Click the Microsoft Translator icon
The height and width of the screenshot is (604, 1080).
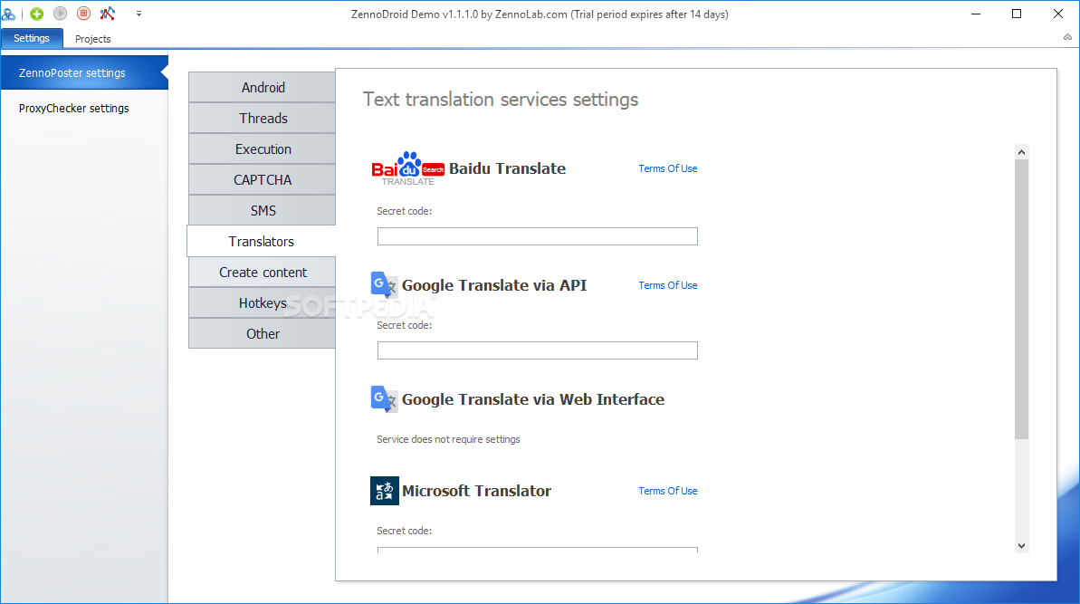click(x=385, y=491)
